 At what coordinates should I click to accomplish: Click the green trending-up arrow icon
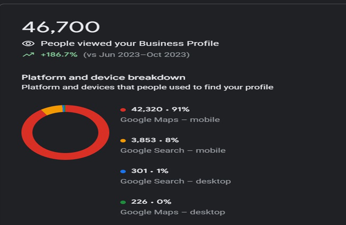(28, 55)
